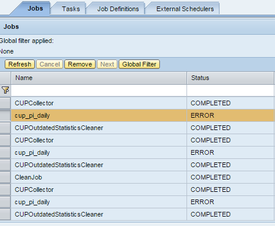Click the filter funnel icon in the filter row
275x226 pixels.
(x=5, y=90)
